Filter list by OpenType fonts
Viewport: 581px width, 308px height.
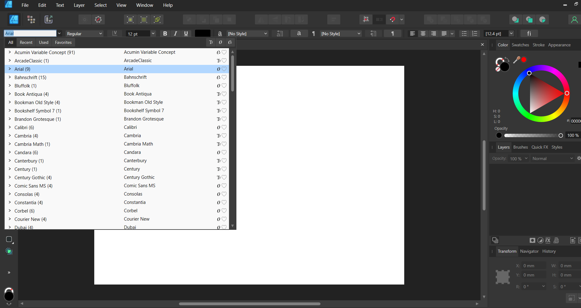220,42
